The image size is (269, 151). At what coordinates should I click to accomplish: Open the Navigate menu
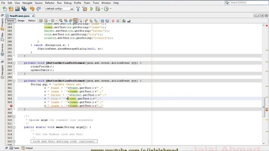[x=27, y=3]
